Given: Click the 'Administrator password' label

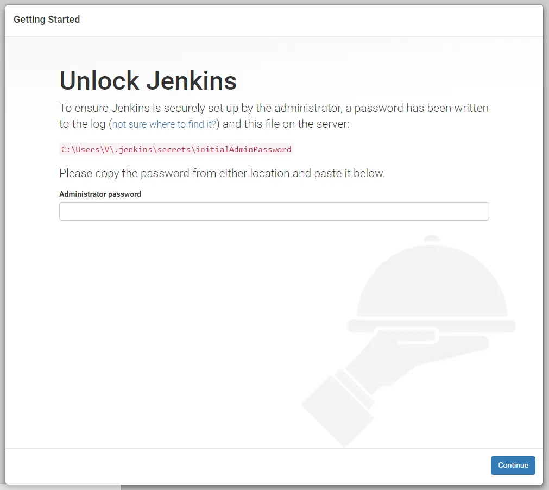Looking at the screenshot, I should [x=100, y=194].
